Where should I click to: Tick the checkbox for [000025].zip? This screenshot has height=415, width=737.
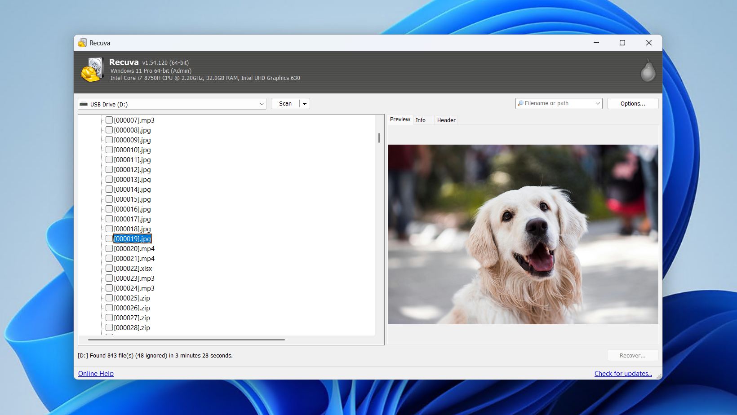click(109, 297)
